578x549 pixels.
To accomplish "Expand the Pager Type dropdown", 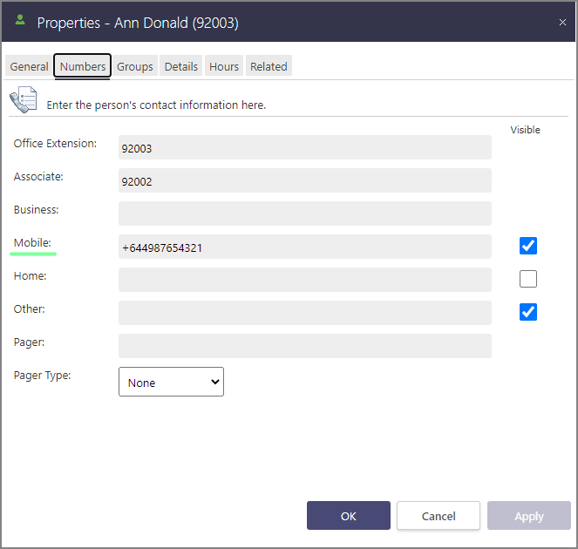I will (x=171, y=382).
